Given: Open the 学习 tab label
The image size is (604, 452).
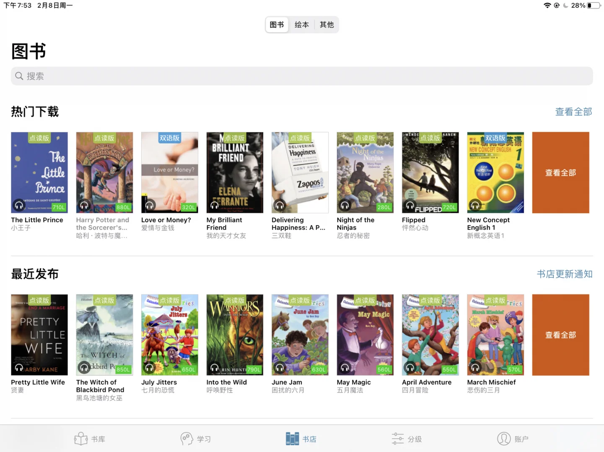Looking at the screenshot, I should point(204,439).
